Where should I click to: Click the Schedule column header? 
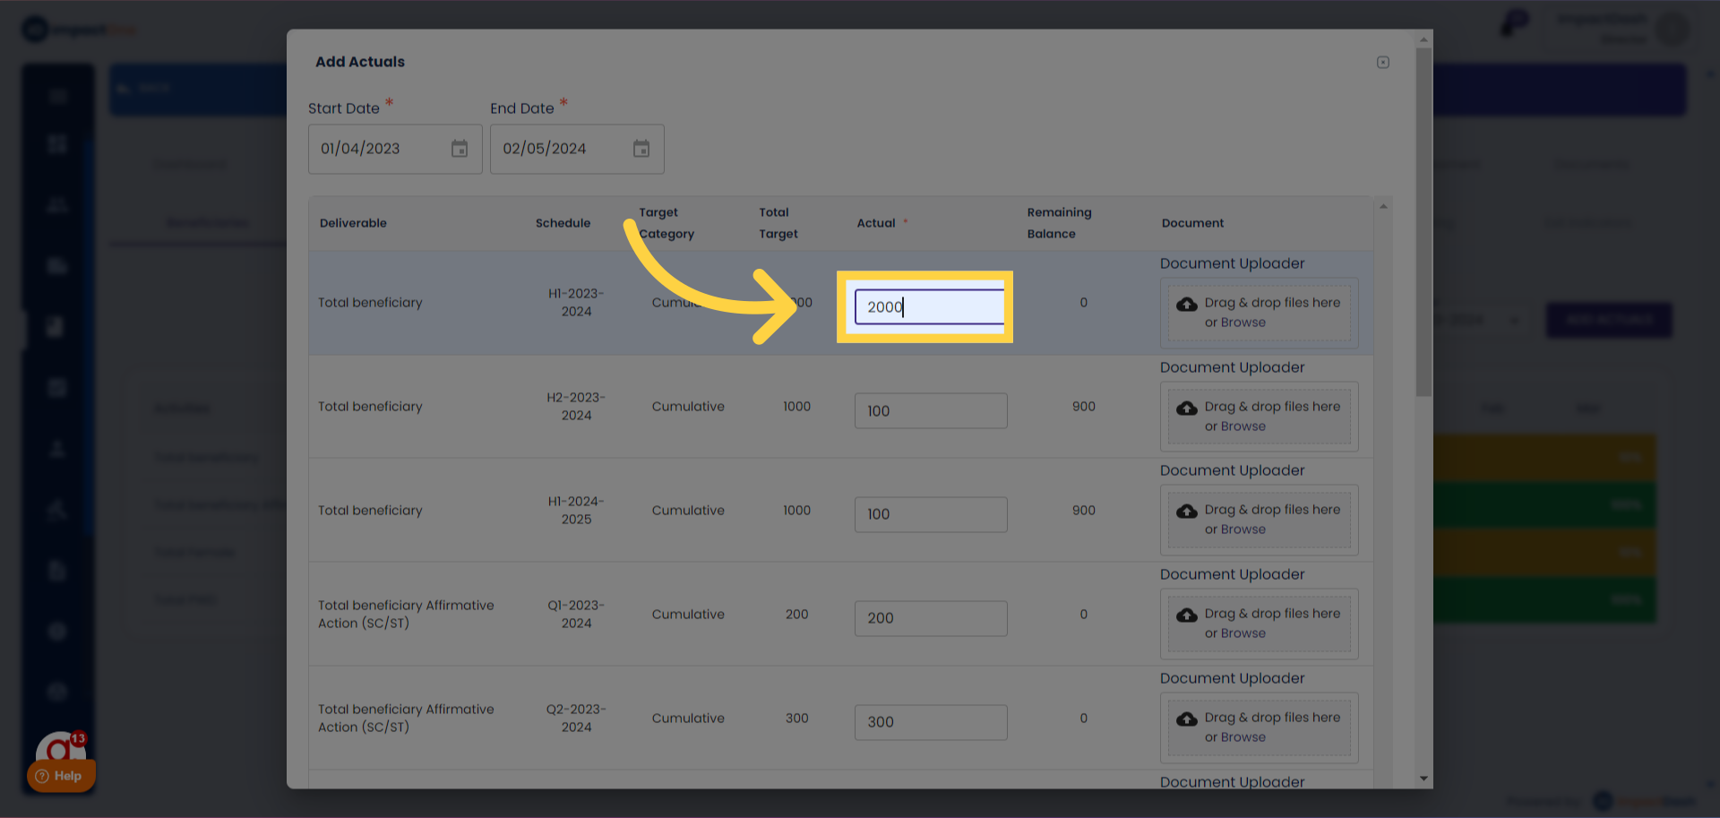tap(563, 223)
